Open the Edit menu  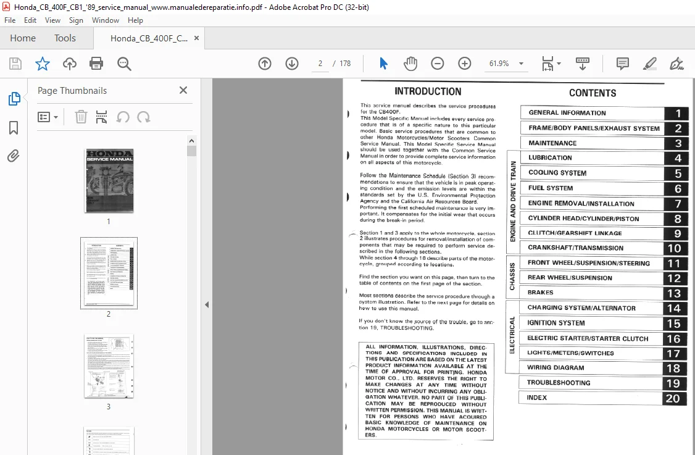[x=30, y=20]
